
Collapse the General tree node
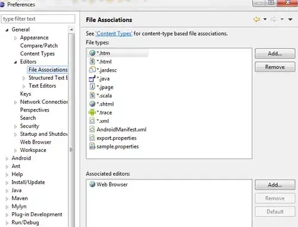click(x=7, y=30)
